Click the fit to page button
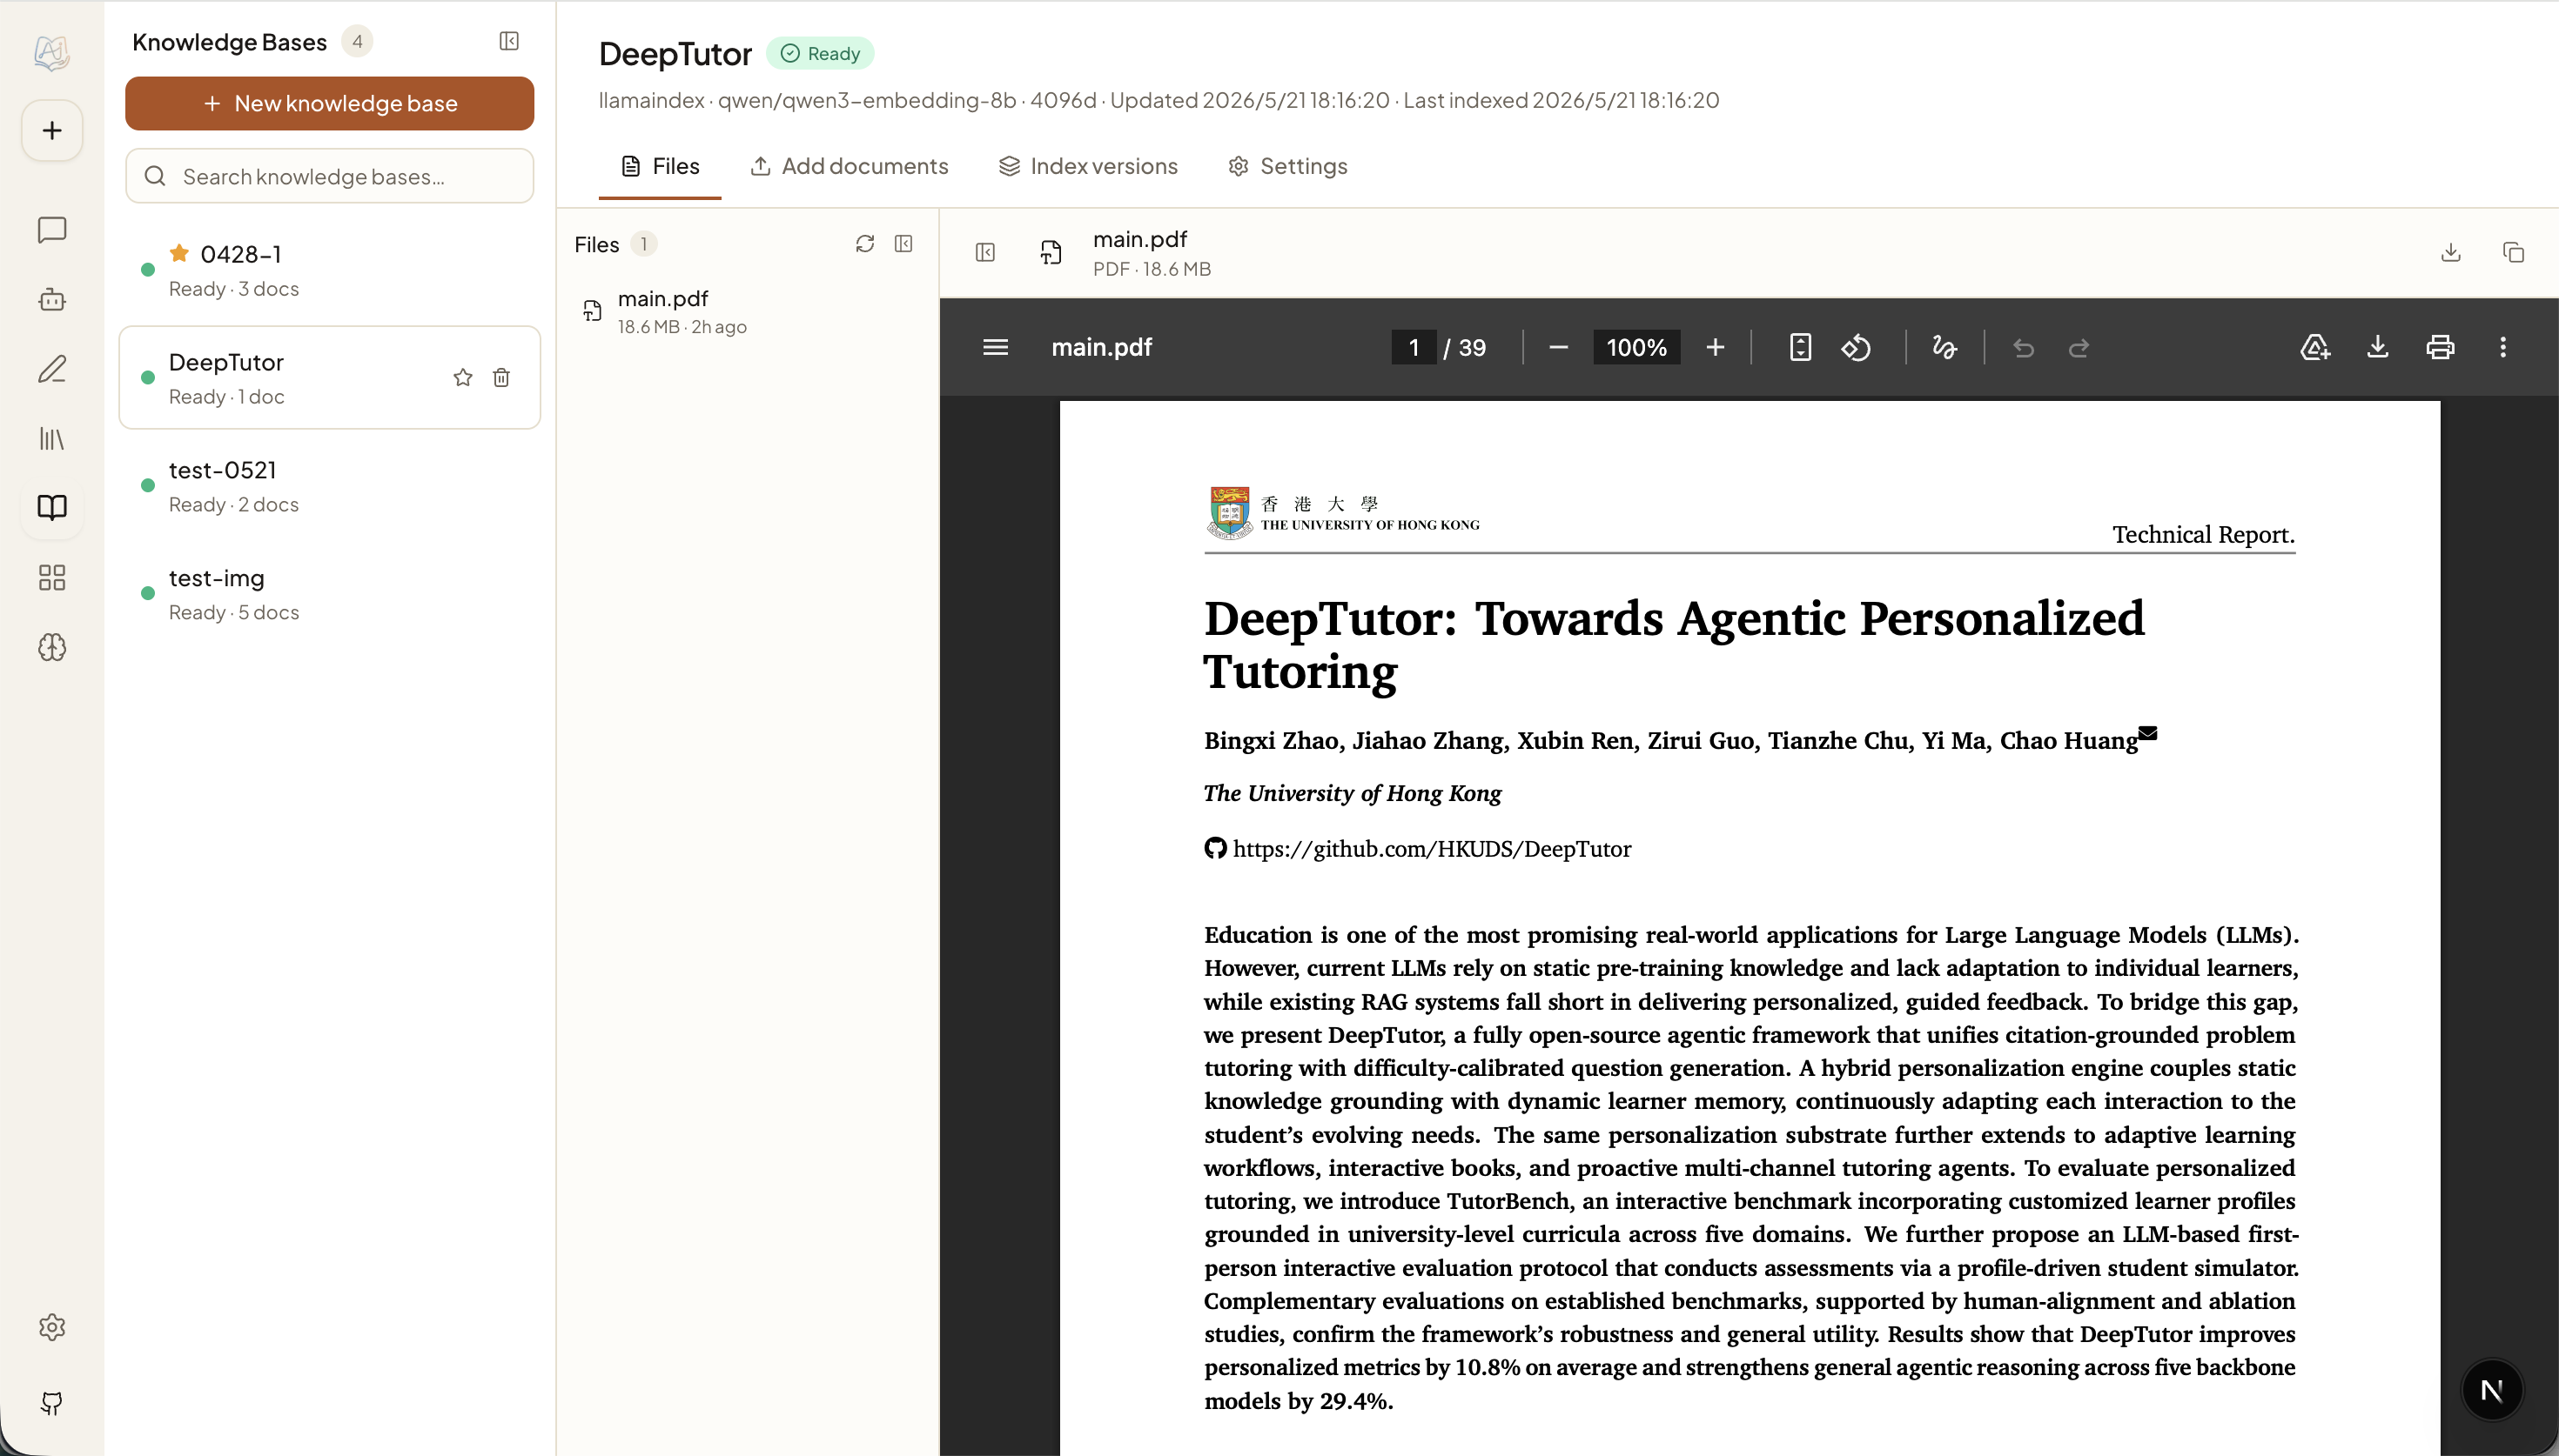Image resolution: width=2559 pixels, height=1456 pixels. click(1801, 347)
